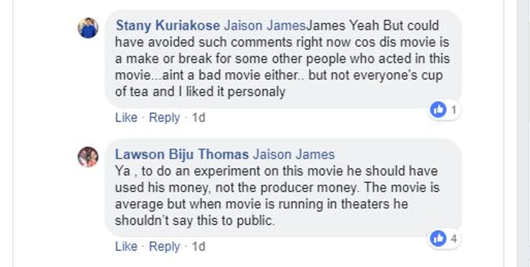The image size is (530, 267).
Task: Open Lawson Biju Thomas's profile name link
Action: point(182,155)
